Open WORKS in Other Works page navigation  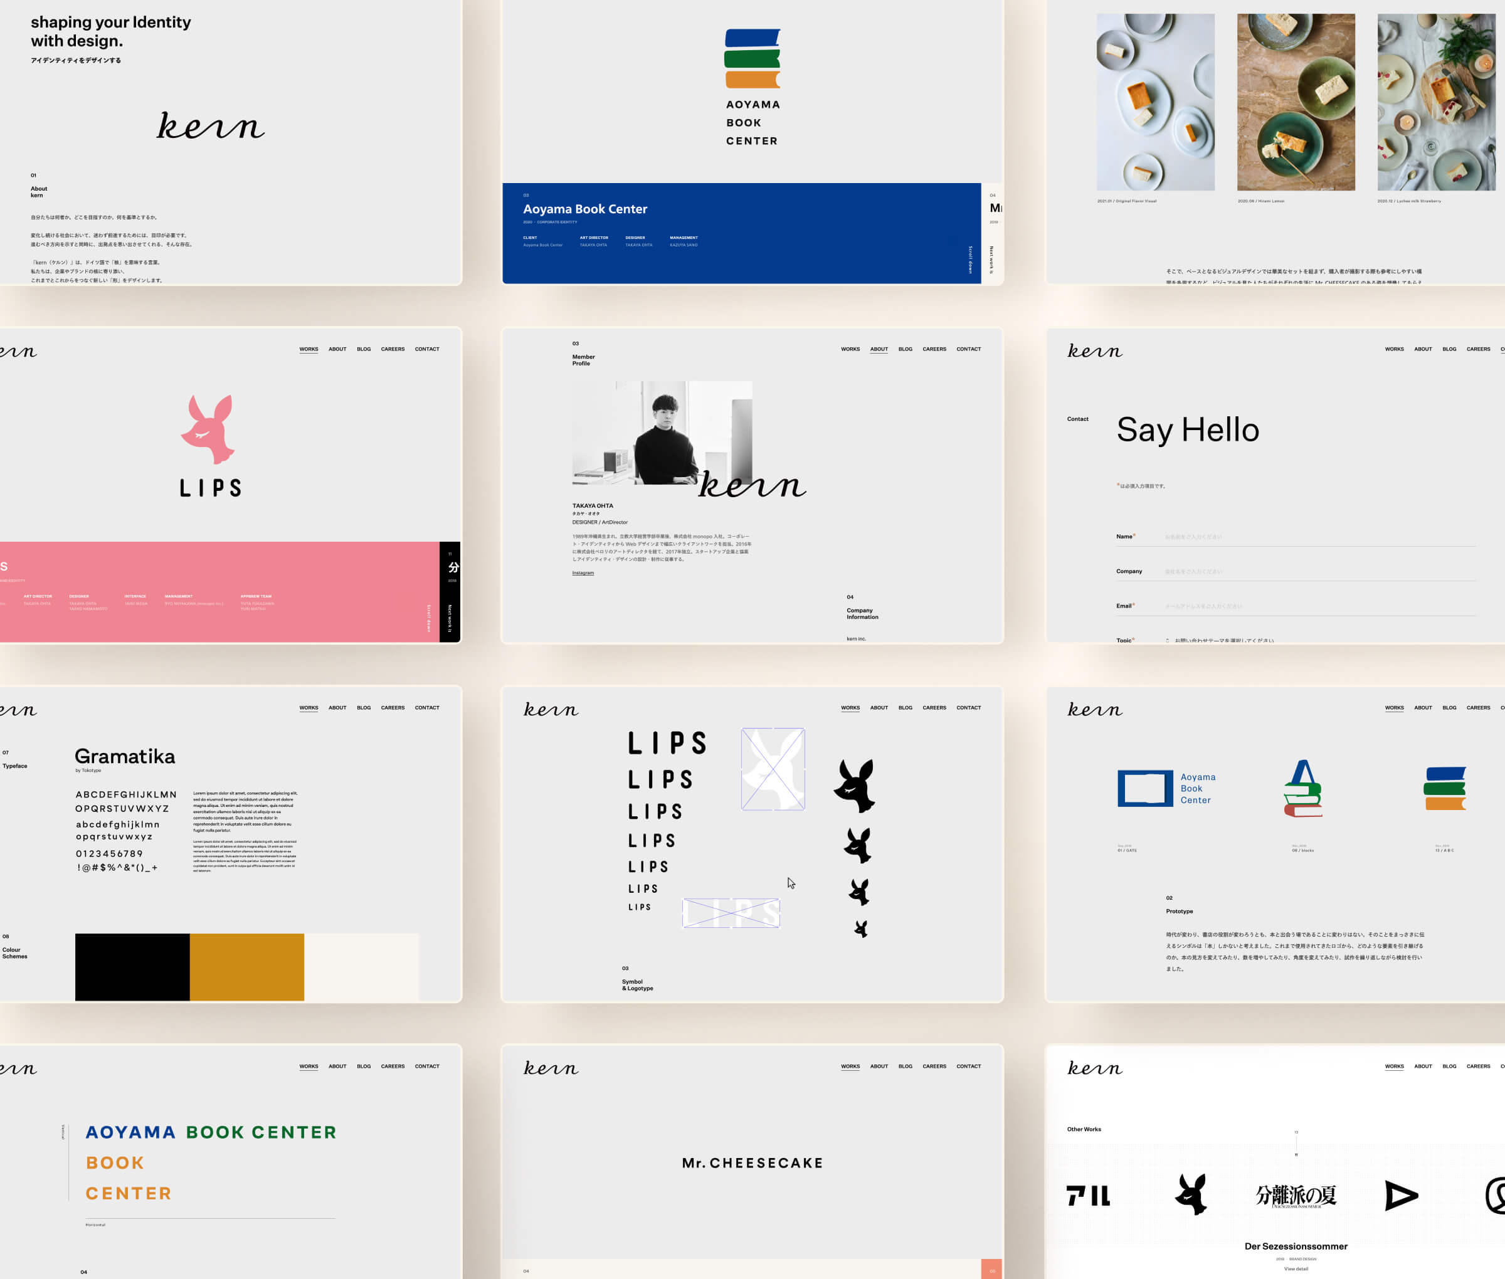[1394, 1066]
